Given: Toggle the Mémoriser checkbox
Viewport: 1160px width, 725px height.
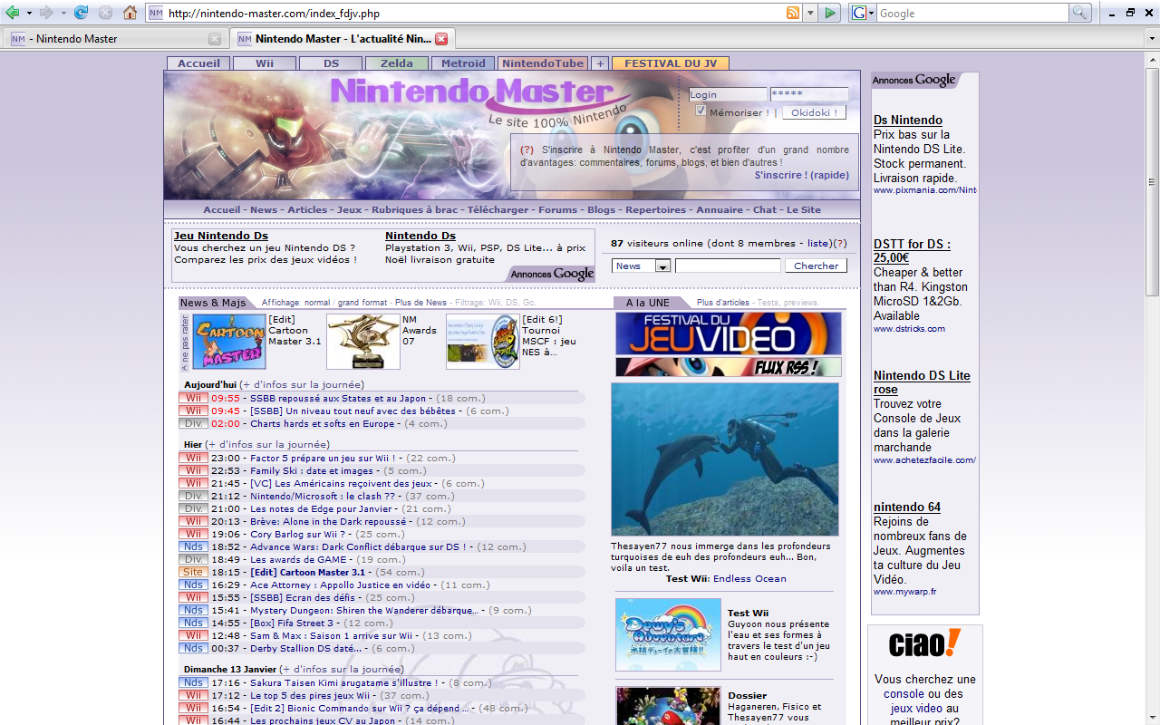Looking at the screenshot, I should pyautogui.click(x=701, y=111).
